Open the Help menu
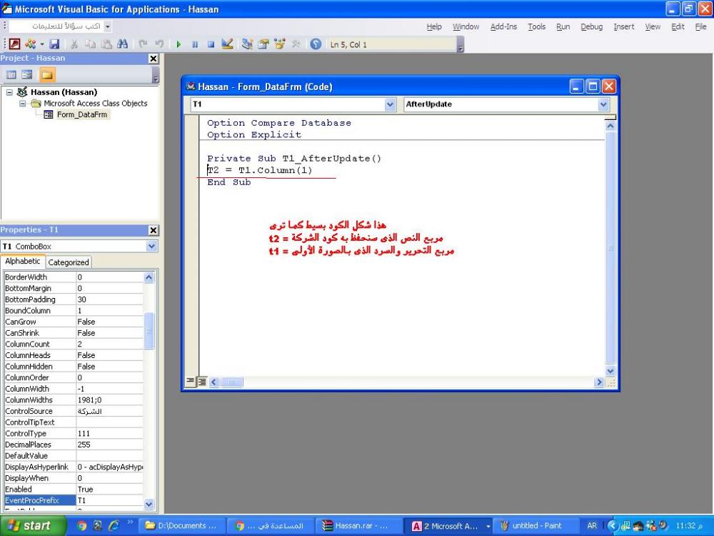 pos(434,26)
